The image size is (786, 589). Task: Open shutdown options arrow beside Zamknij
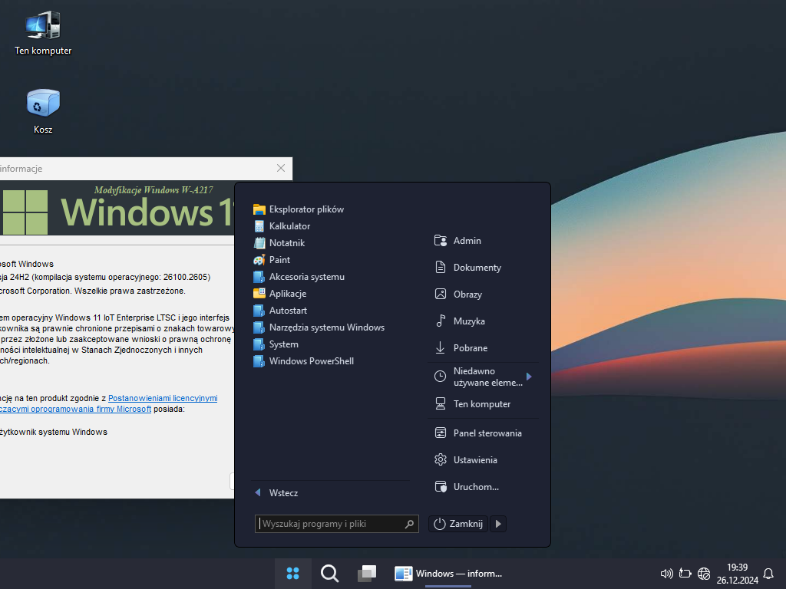[x=498, y=524]
